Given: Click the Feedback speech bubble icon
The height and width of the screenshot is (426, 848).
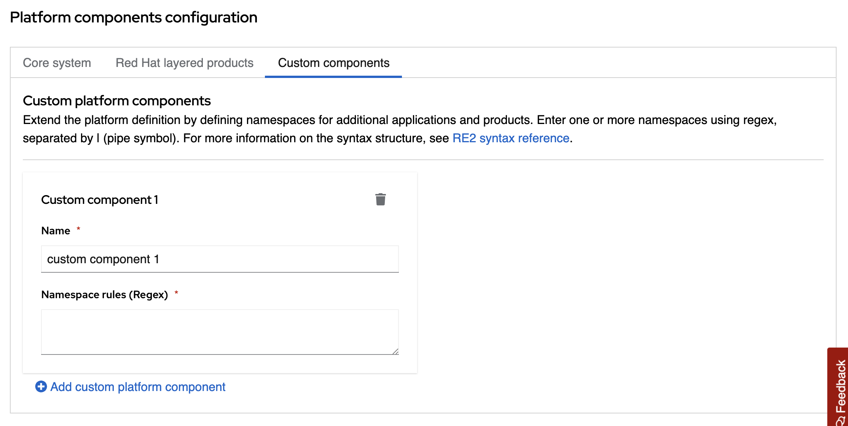Looking at the screenshot, I should point(840,421).
